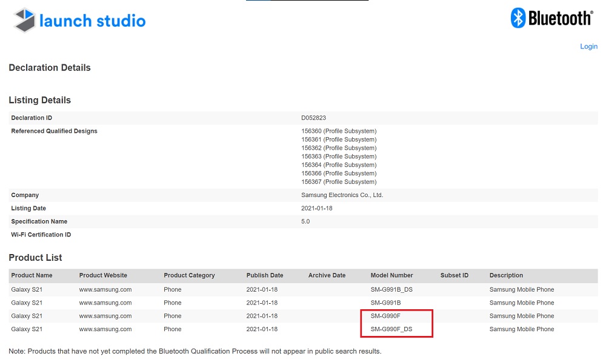606x359 pixels.
Task: Select declaration ID value D052823
Action: click(313, 118)
